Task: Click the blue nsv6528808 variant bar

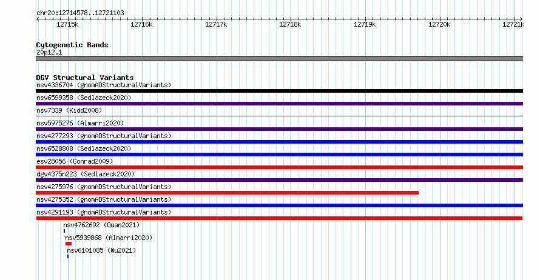Action: [x=279, y=155]
